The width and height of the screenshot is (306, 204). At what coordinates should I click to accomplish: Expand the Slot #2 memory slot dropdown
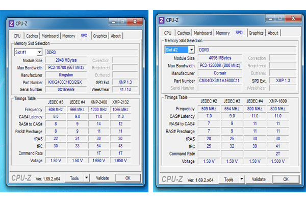191,50
